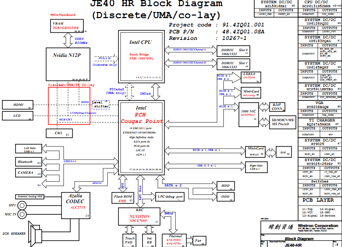The image size is (342, 247).
Task: Select the HDD block
Action: click(226, 186)
